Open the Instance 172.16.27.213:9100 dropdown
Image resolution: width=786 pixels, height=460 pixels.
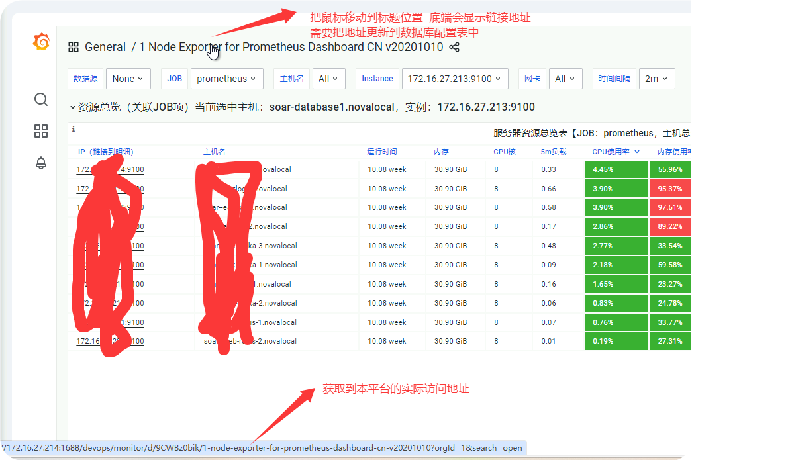tap(455, 79)
